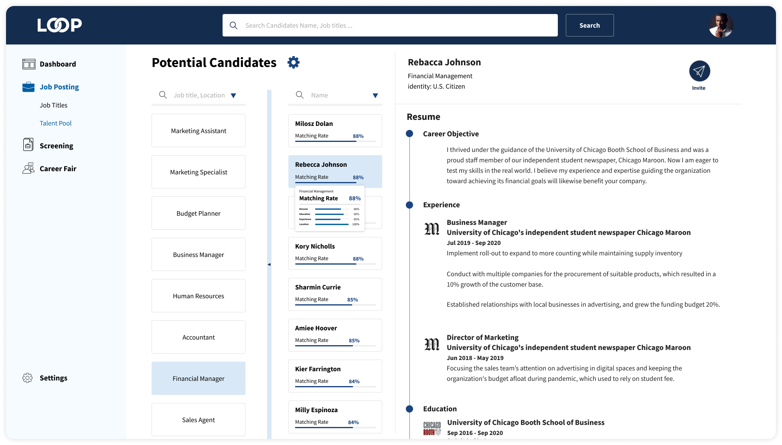Select the Budget Planner job card
Viewport: 782px width, 445px height.
[x=199, y=213]
